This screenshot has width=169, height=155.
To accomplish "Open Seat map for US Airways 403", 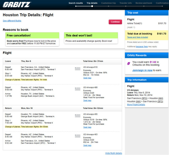I will pyautogui.click(x=87, y=145).
